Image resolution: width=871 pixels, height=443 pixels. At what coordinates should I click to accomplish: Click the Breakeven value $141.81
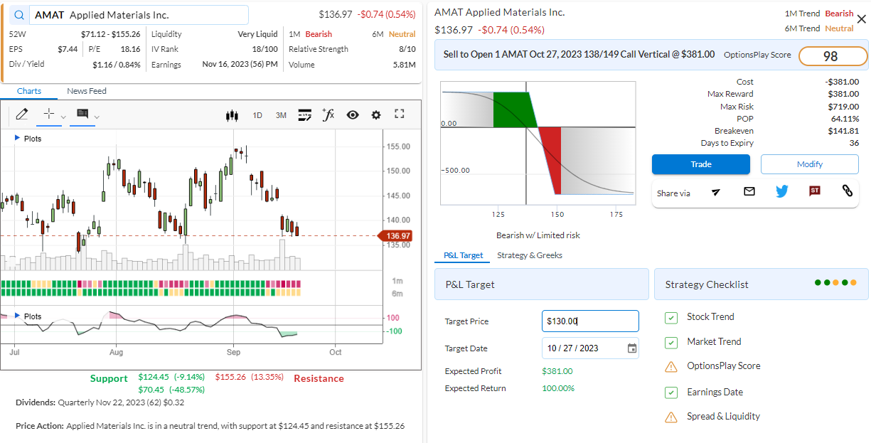(x=843, y=131)
